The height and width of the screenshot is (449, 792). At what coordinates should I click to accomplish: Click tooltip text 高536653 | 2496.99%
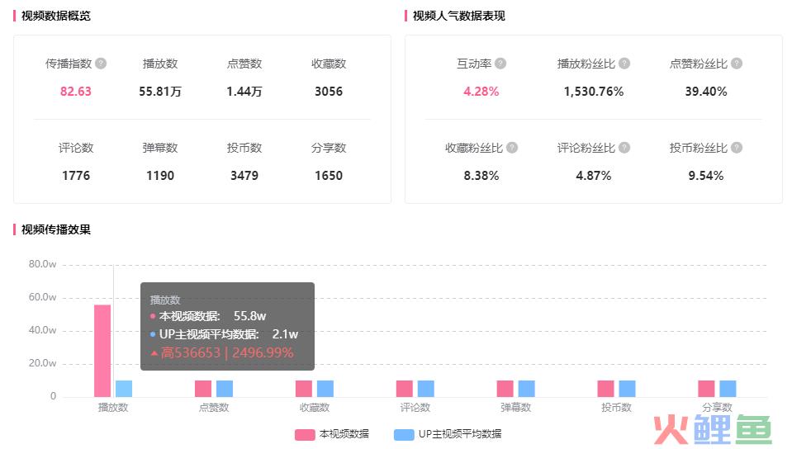click(226, 352)
